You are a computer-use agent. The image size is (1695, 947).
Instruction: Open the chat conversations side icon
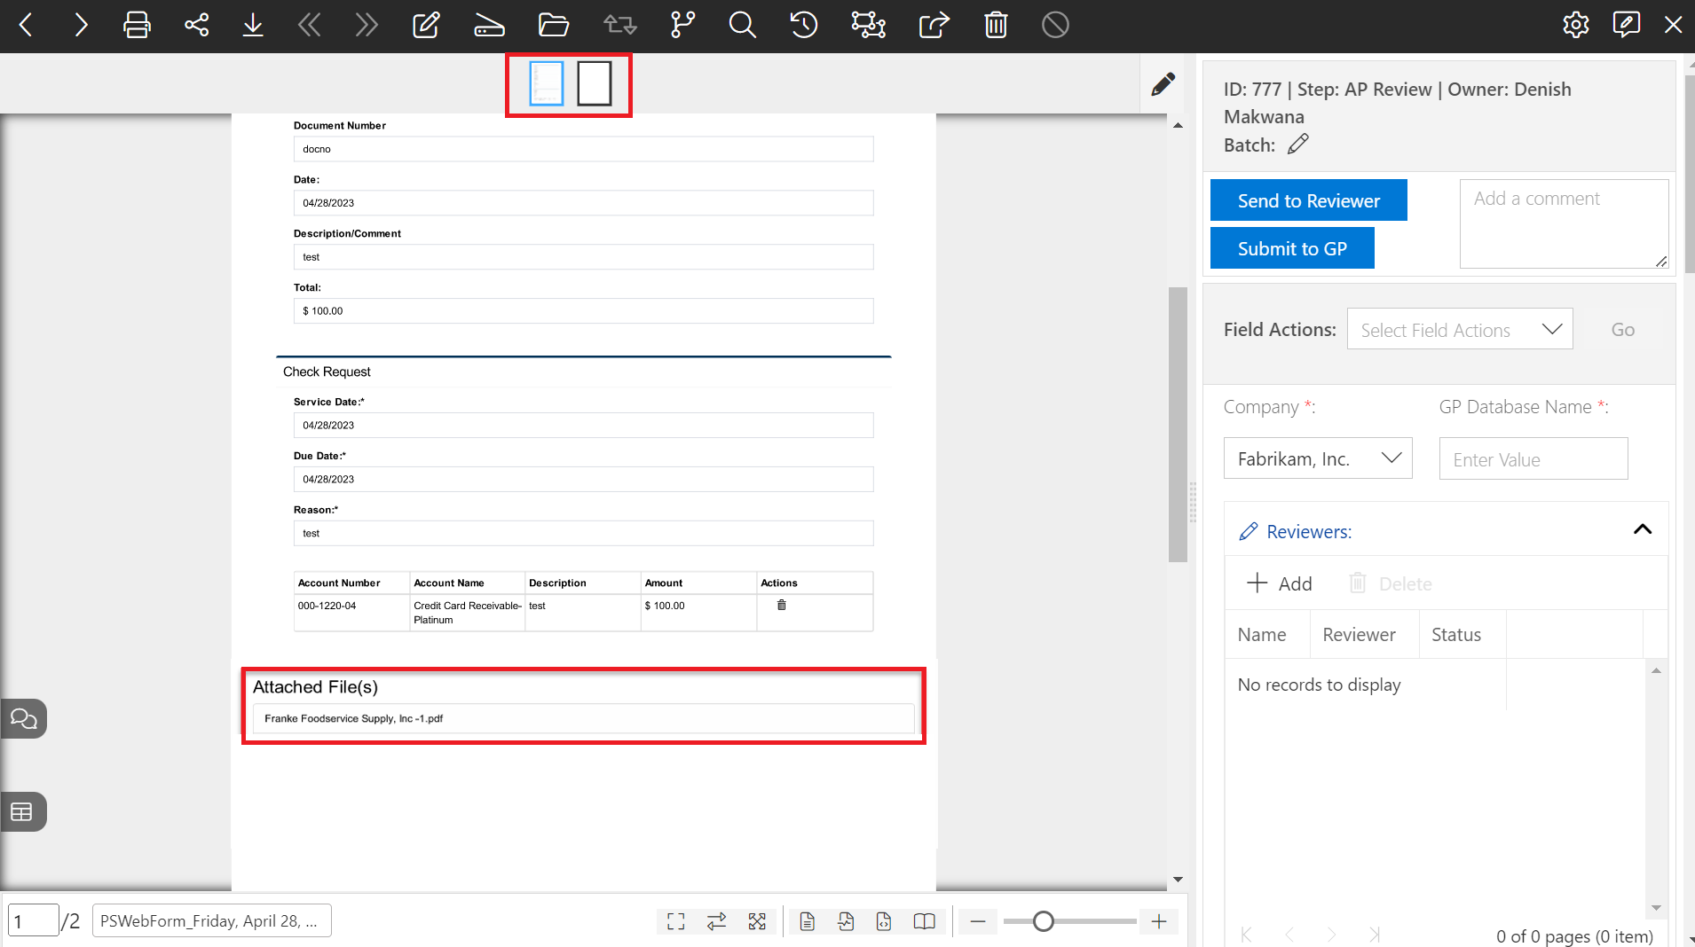pos(23,719)
